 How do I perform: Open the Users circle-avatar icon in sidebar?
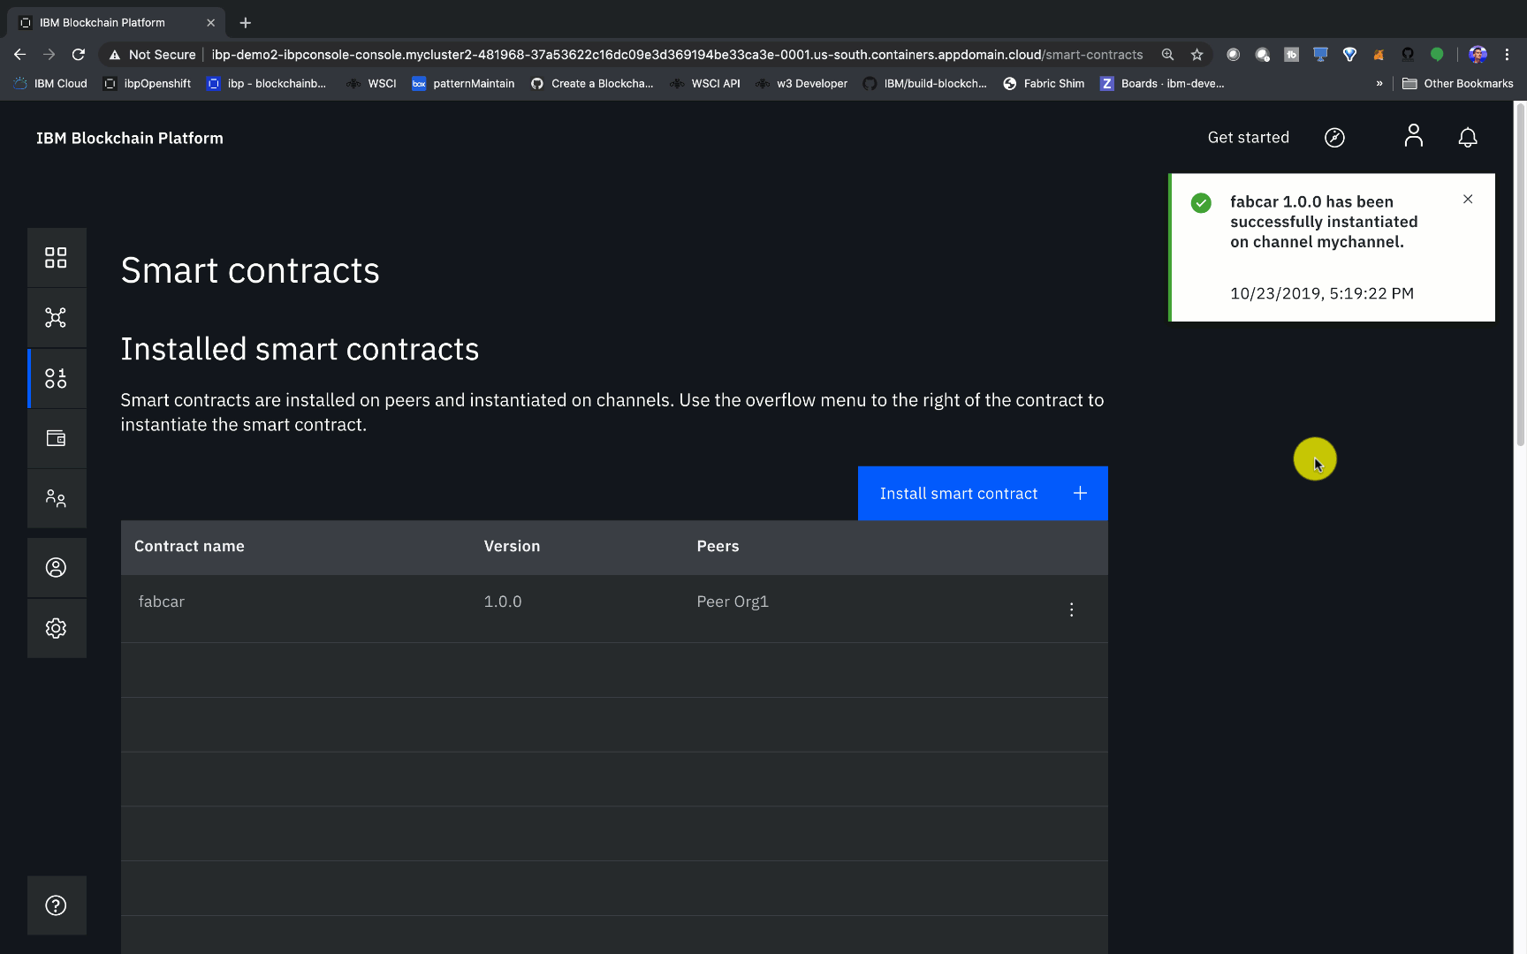pos(56,567)
